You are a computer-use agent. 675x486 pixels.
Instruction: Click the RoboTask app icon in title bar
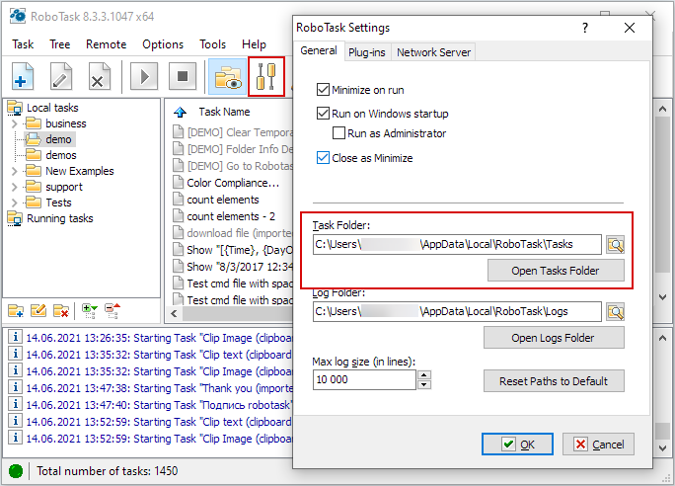click(x=18, y=16)
